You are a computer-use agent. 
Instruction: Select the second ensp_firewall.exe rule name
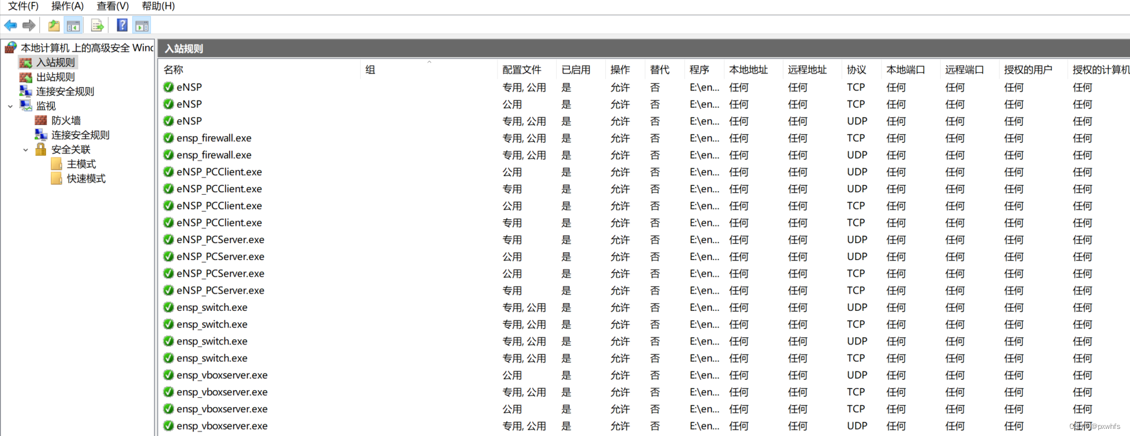pos(214,155)
